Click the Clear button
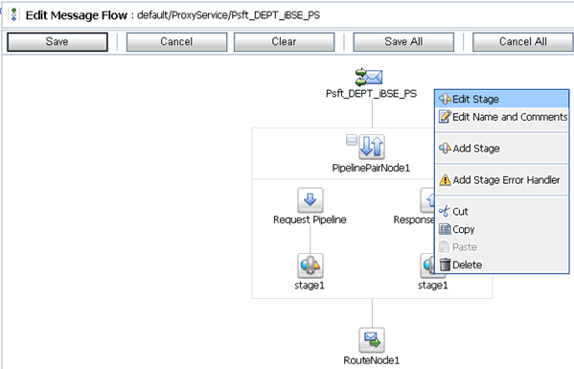 (x=284, y=42)
